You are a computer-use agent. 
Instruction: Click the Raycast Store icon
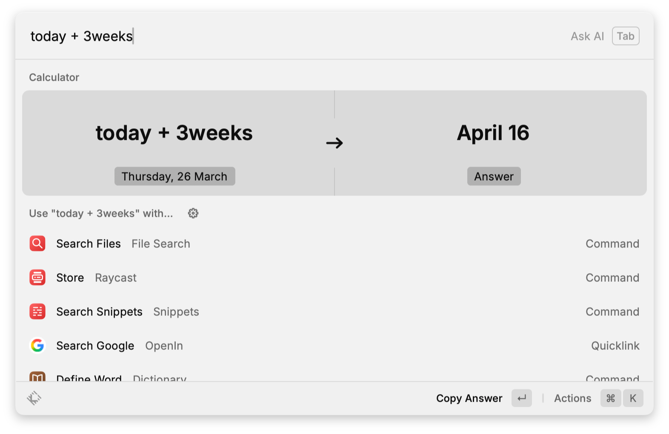pos(37,278)
